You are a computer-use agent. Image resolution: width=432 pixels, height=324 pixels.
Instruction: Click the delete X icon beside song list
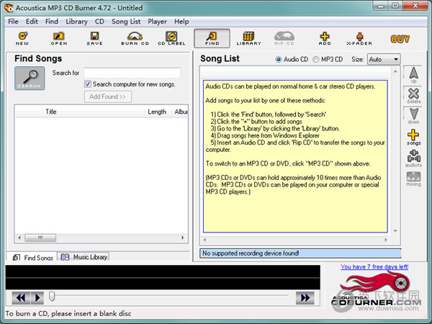tap(413, 96)
